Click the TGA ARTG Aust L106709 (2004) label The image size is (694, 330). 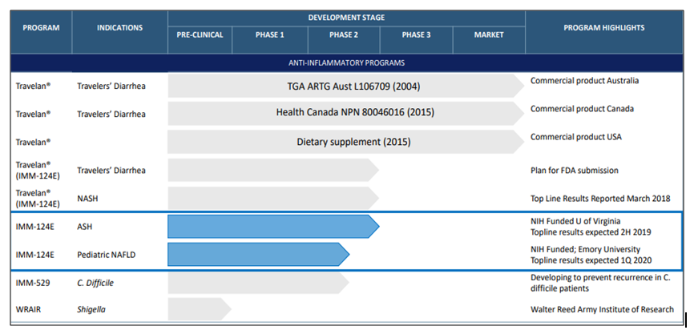[353, 87]
